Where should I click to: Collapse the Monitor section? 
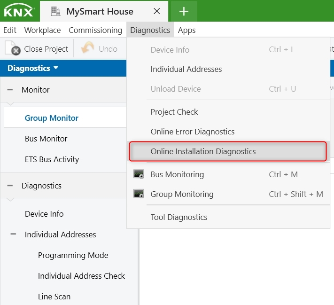point(10,90)
